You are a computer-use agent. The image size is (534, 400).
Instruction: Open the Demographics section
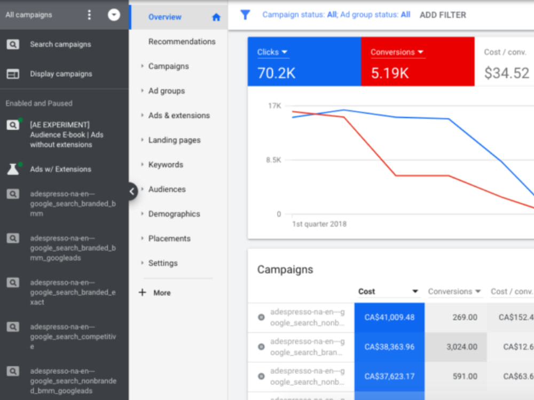coord(174,214)
